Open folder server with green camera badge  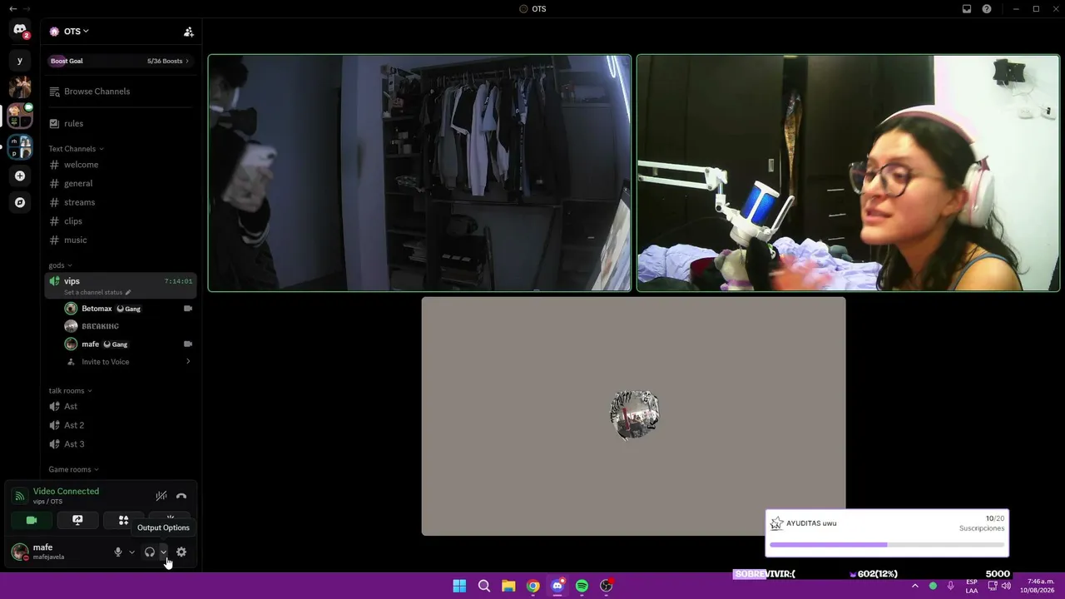click(20, 115)
